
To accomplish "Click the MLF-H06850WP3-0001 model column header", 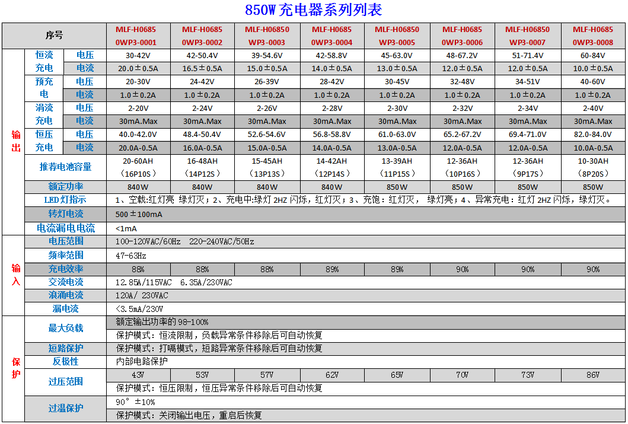I will (x=138, y=36).
